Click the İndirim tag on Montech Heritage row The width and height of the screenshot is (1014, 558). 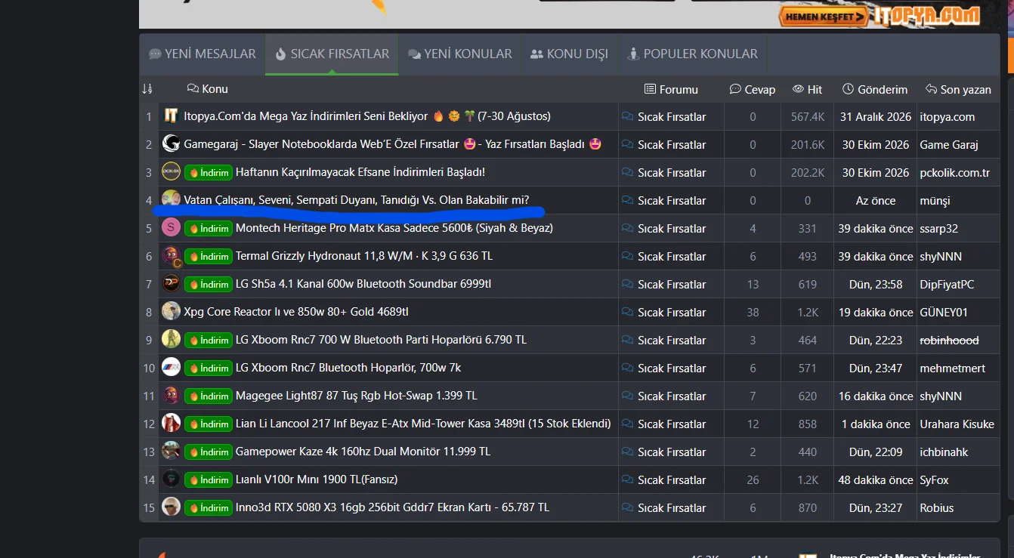[208, 229]
